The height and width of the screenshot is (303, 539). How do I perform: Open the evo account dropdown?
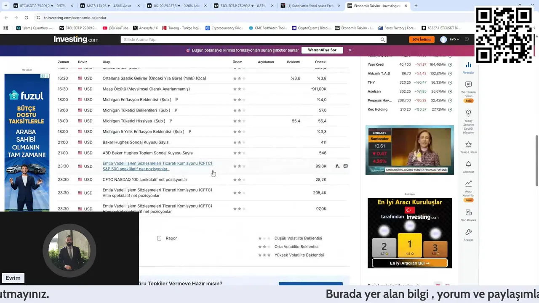pos(454,40)
